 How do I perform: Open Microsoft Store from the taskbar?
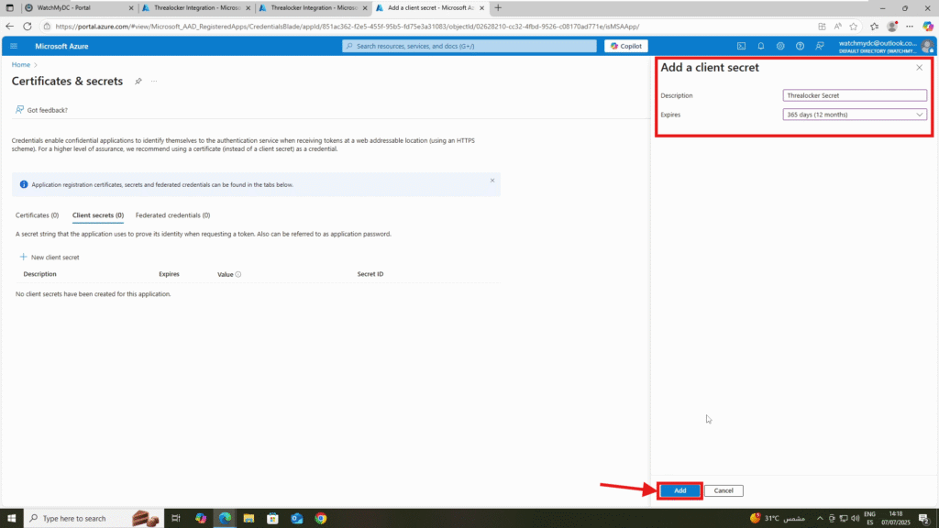tap(272, 519)
